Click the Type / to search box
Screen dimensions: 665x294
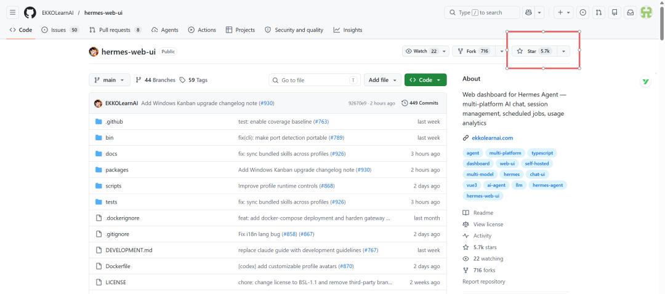pos(482,13)
